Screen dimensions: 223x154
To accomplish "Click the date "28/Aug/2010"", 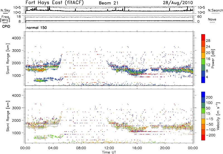I will (178, 3).
